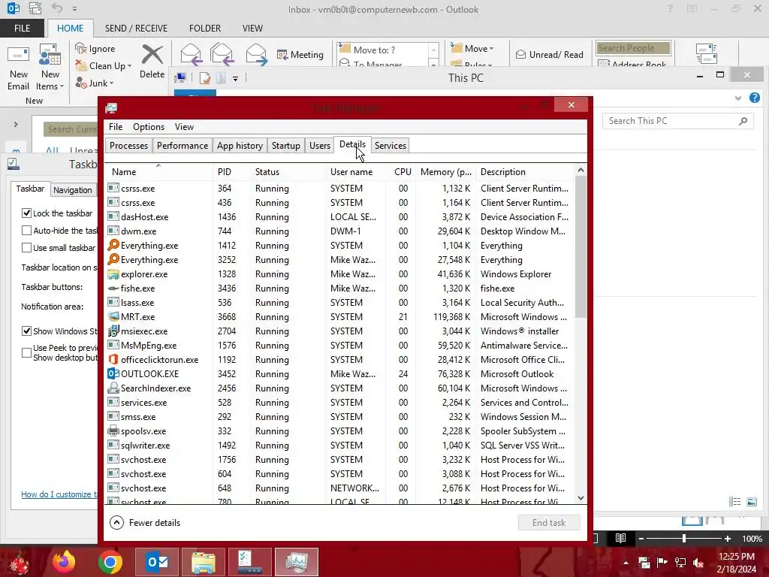Collapse Task Manager with Fewer details
Viewport: 769px width, 577px height.
[x=145, y=523]
